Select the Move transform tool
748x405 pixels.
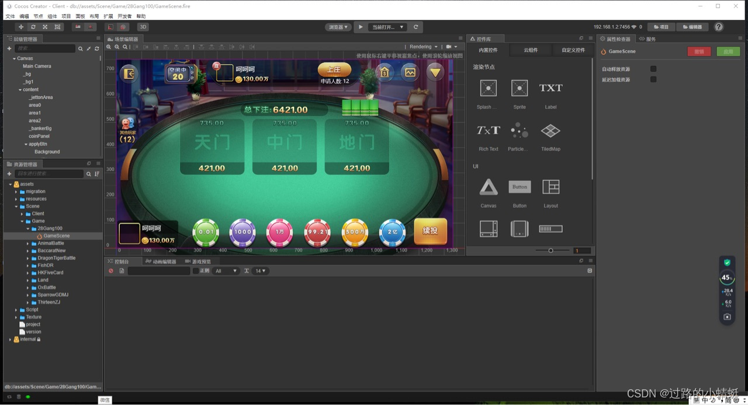(x=21, y=27)
